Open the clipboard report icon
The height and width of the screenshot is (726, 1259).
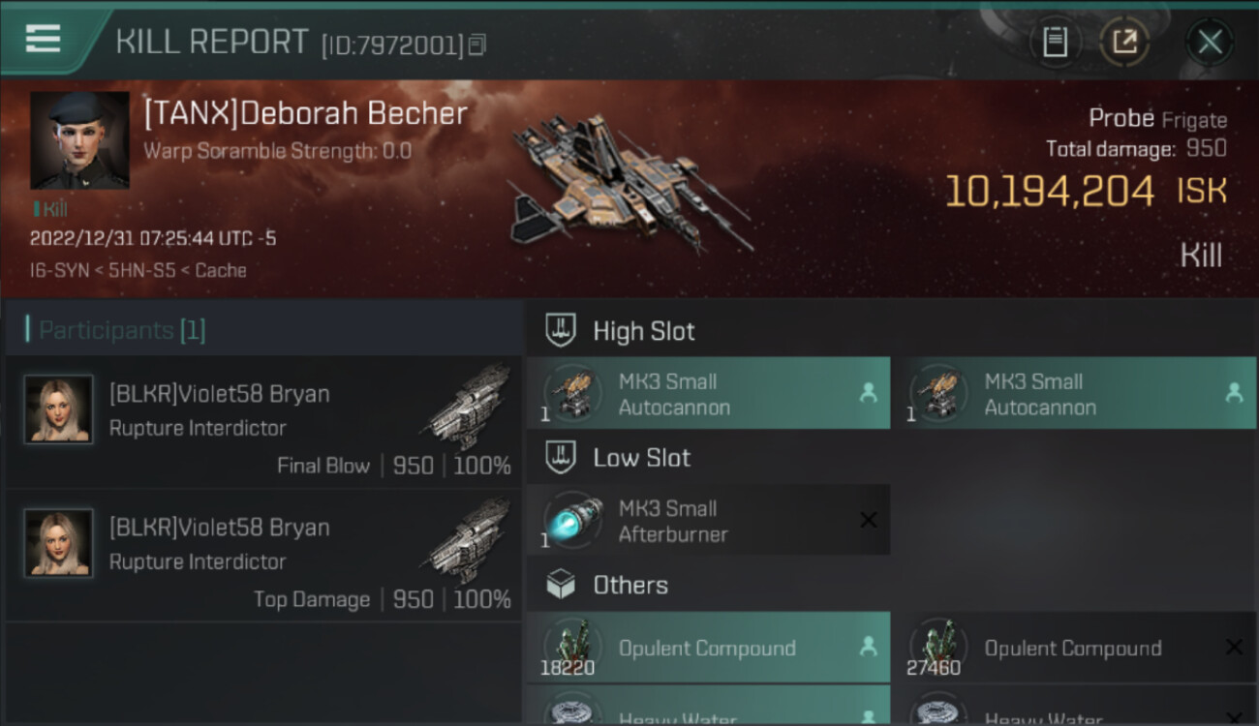[1055, 42]
